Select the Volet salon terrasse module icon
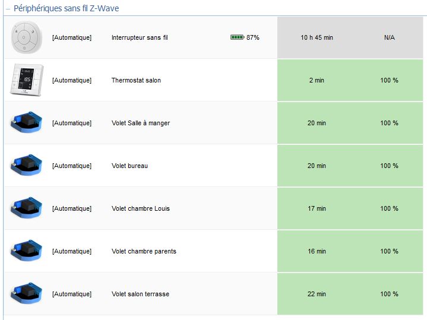This screenshot has width=427, height=320. pos(26,293)
